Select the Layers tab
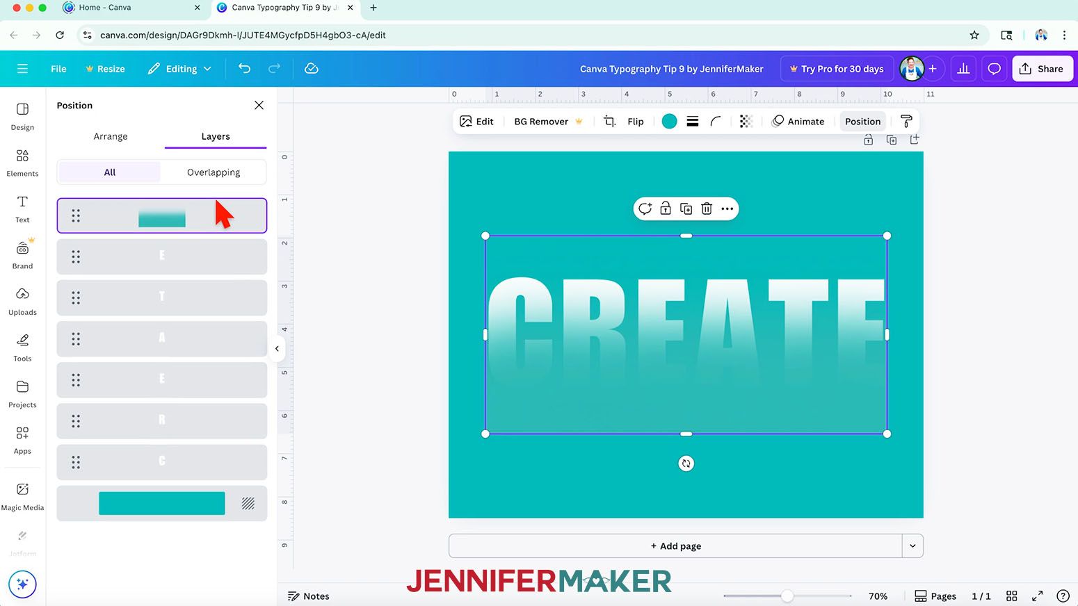 point(216,136)
